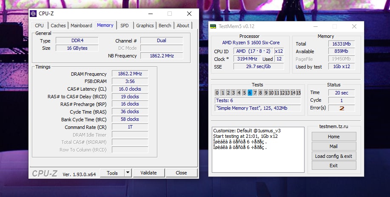Image resolution: width=390 pixels, height=197 pixels.
Task: Click the CAS# Latency 16.0 clocks value
Action: click(x=130, y=89)
